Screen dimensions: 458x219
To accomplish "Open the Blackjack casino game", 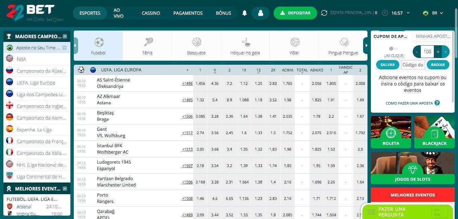I will (x=435, y=132).
